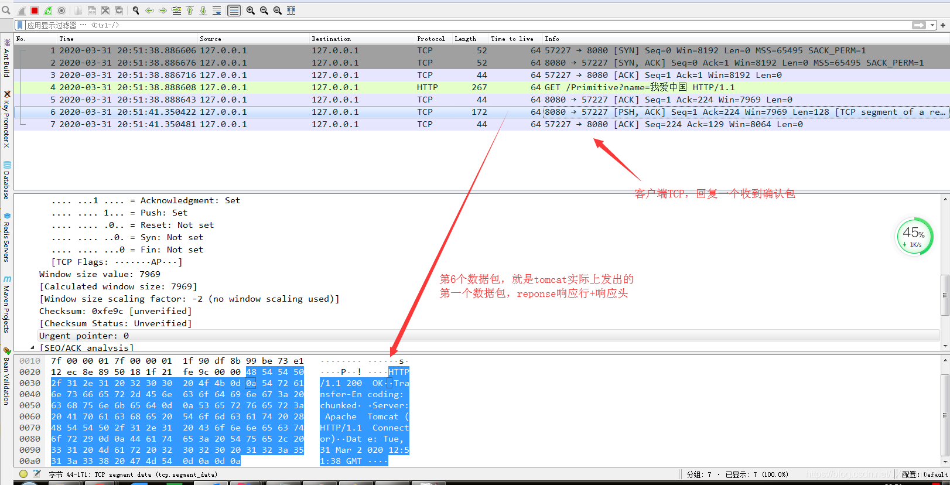Viewport: 950px width, 485px height.
Task: Select packet 6 PSH, ACK row
Action: click(481, 112)
